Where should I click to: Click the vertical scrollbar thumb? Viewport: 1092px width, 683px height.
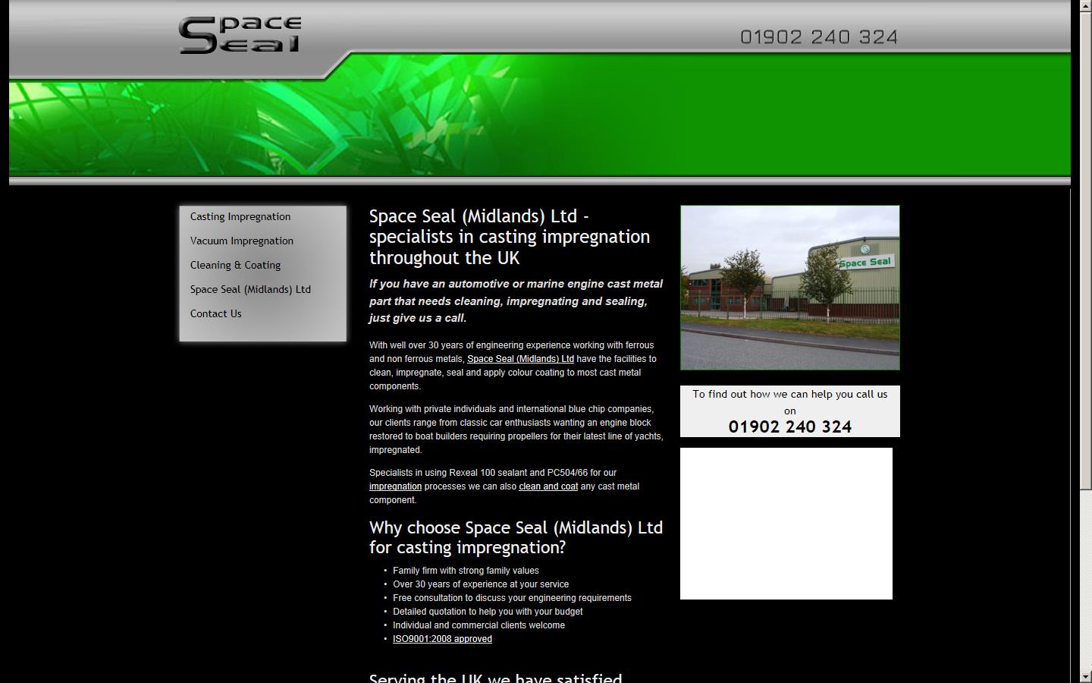(1085, 250)
